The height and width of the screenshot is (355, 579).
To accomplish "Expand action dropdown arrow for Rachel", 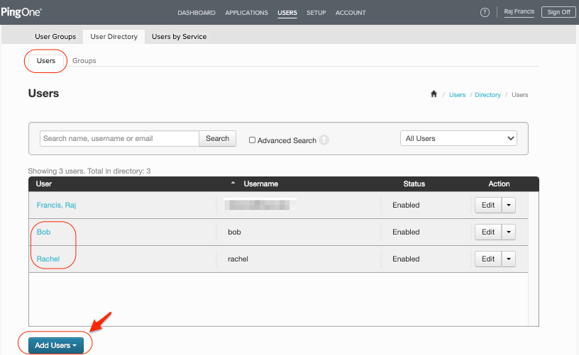I will click(509, 259).
